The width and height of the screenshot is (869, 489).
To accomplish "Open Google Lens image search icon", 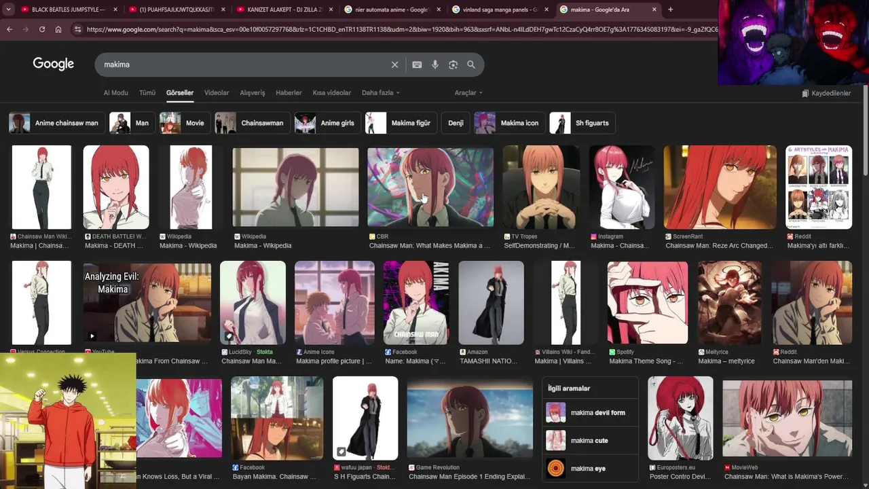I will [453, 65].
